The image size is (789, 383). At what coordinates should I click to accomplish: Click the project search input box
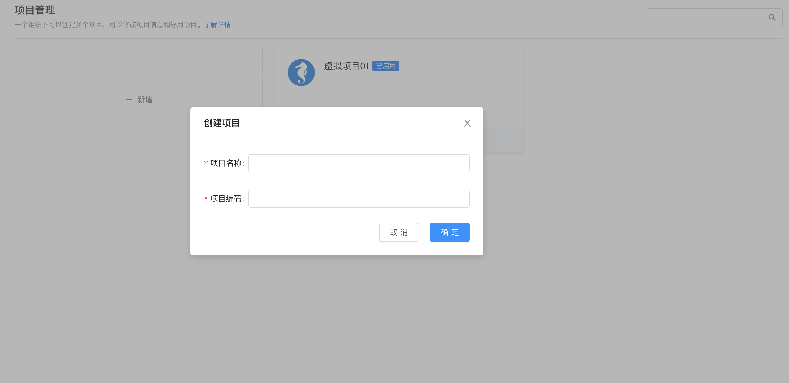point(715,17)
